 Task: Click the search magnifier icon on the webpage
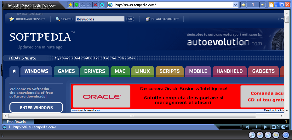coord(58,19)
